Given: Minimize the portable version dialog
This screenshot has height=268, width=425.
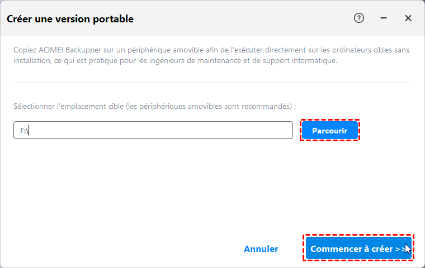Looking at the screenshot, I should (384, 18).
